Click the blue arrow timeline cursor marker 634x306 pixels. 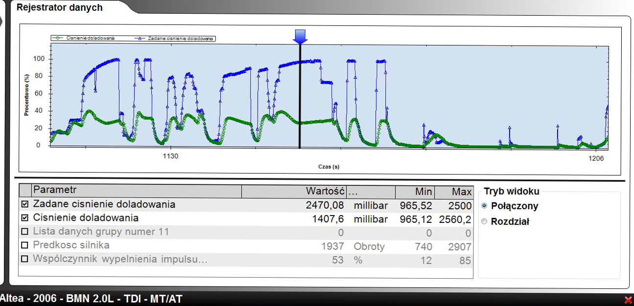pos(300,36)
